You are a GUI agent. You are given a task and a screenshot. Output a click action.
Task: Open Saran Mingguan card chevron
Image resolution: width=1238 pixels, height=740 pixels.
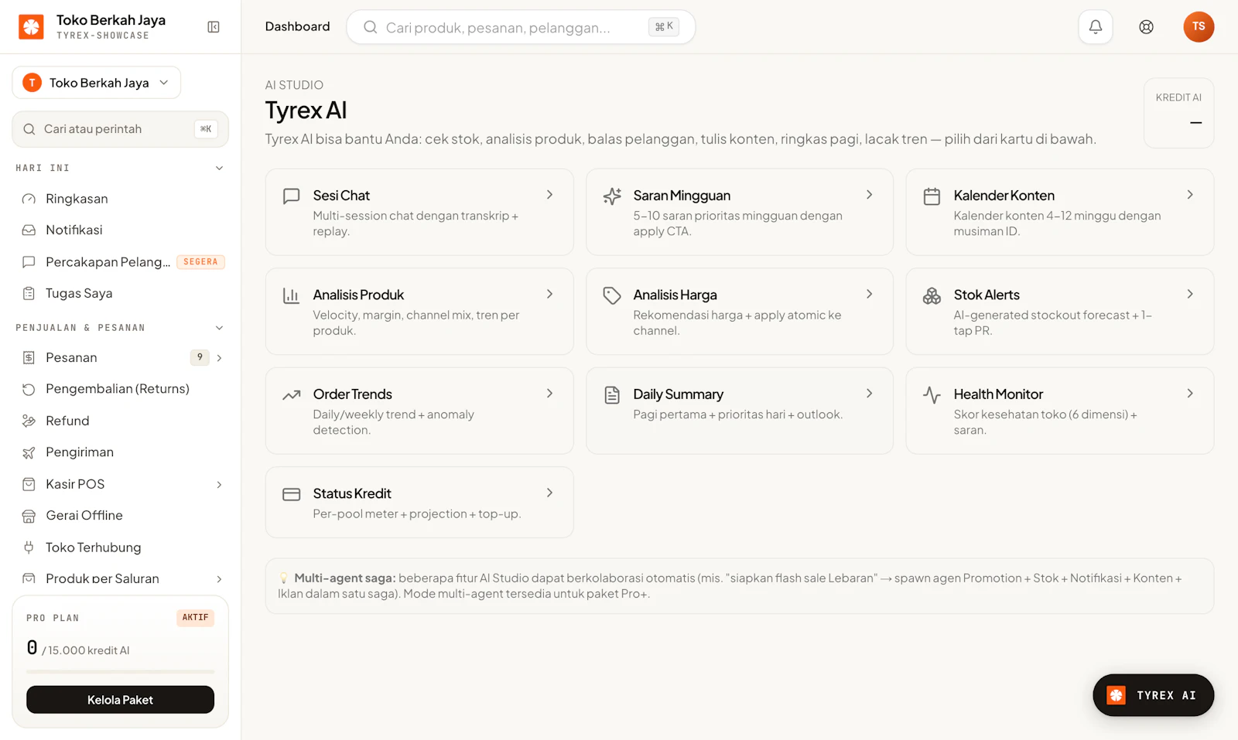869,195
